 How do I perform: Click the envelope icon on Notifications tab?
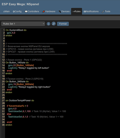coord(85,12)
